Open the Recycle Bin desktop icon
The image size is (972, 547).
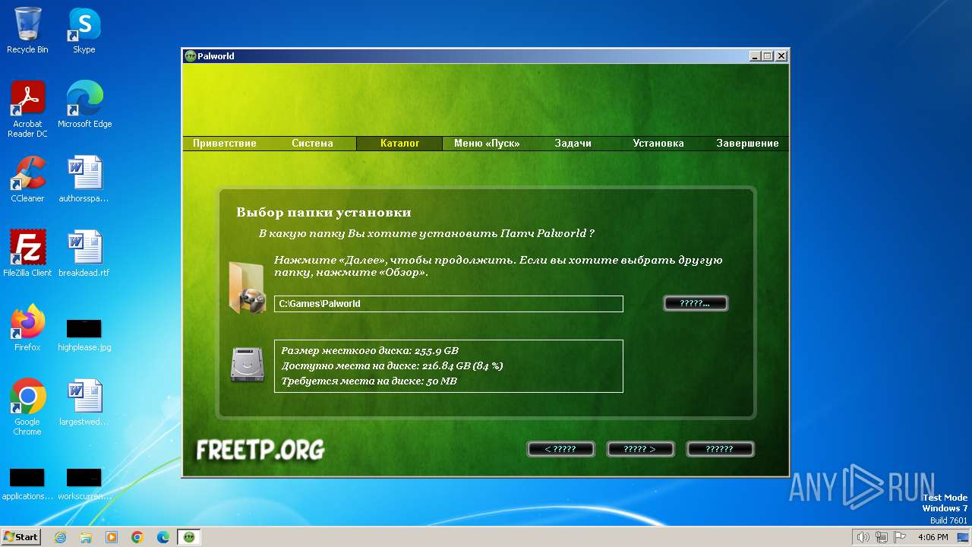tap(27, 30)
